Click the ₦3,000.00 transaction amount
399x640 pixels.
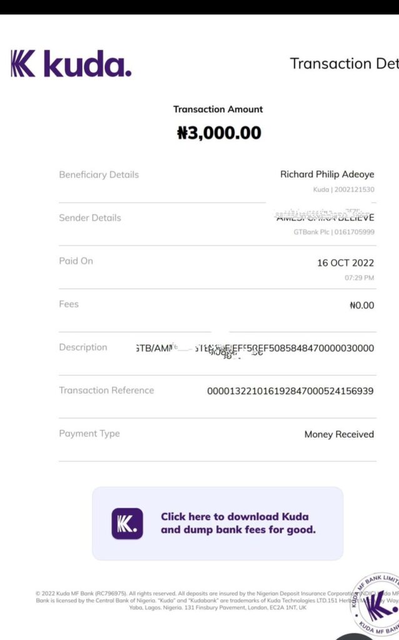(x=219, y=132)
